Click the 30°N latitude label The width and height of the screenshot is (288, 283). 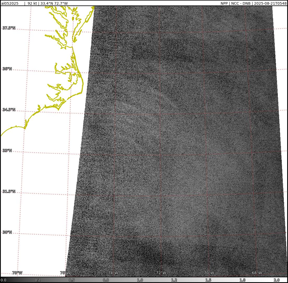(7, 232)
